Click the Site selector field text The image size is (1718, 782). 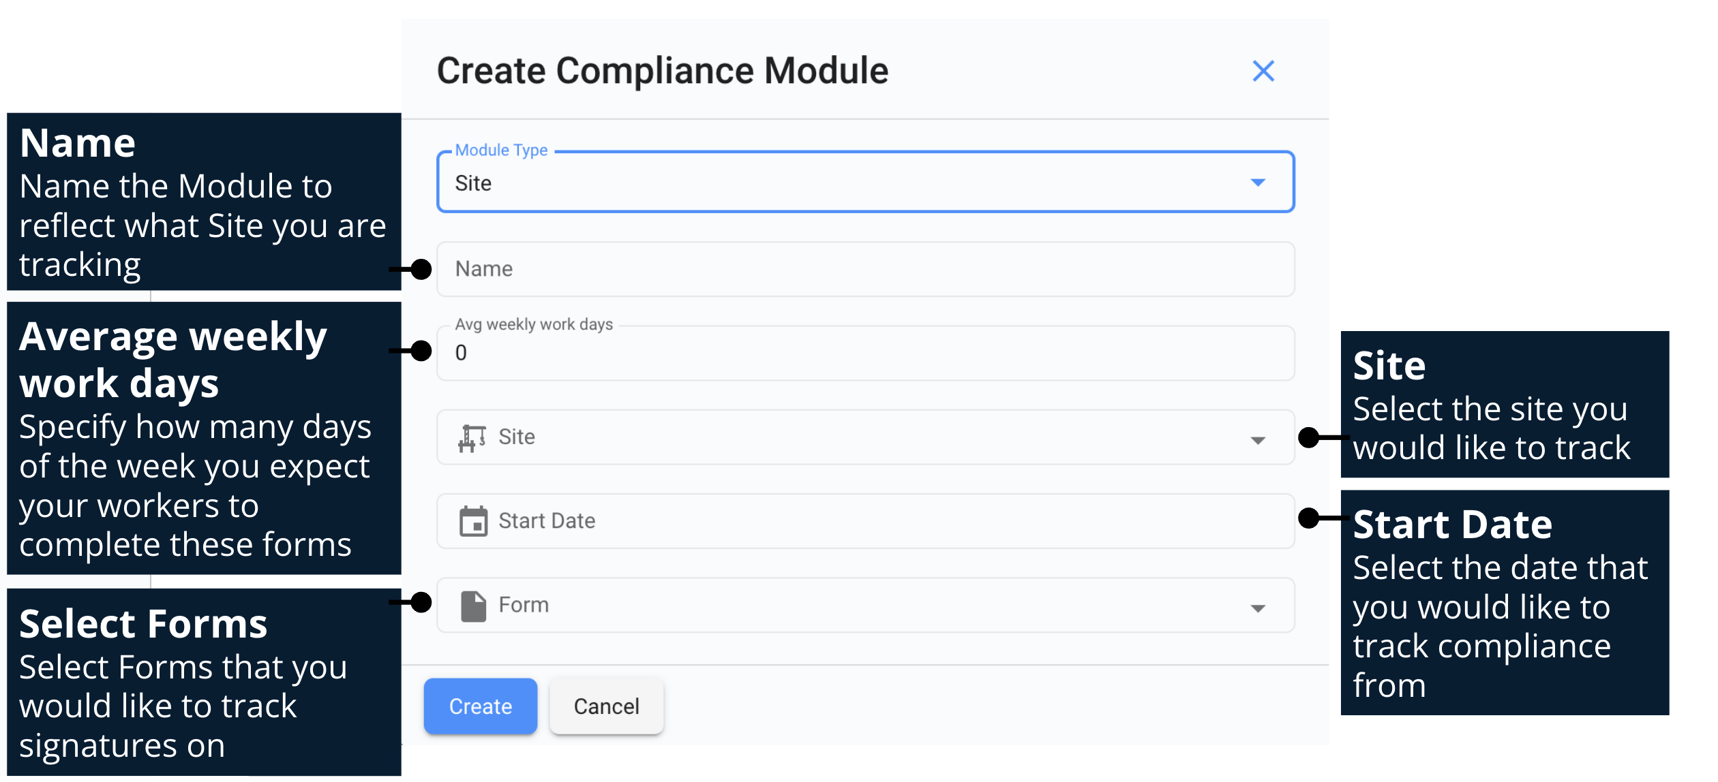click(517, 437)
